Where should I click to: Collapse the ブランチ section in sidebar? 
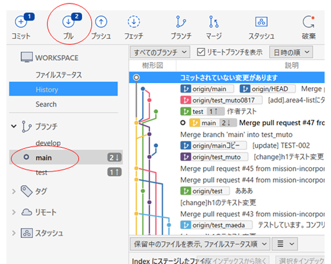(14, 126)
